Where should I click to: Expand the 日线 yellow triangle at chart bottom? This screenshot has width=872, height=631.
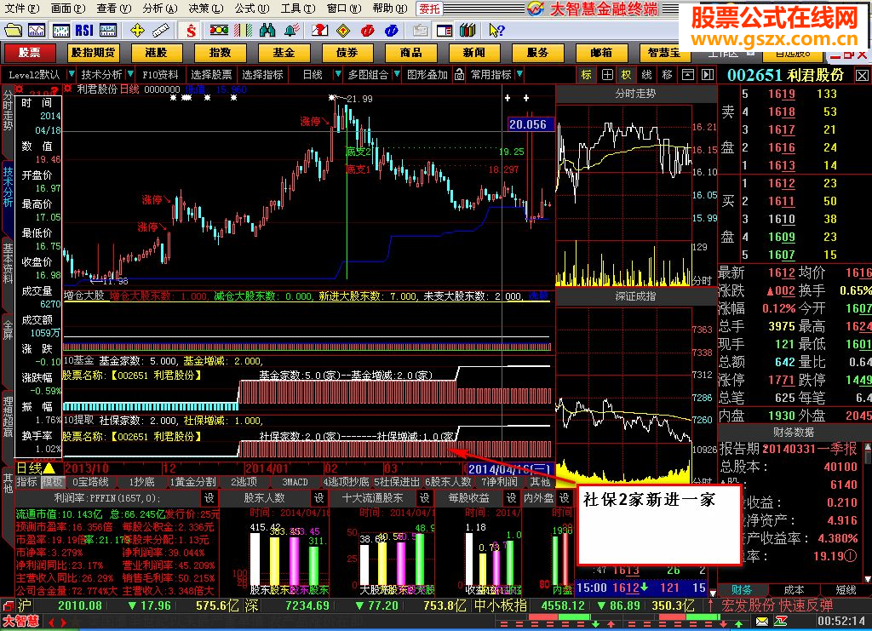click(49, 468)
